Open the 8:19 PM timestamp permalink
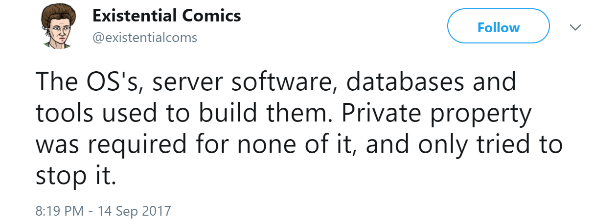Image resolution: width=616 pixels, height=222 pixels. point(62,211)
